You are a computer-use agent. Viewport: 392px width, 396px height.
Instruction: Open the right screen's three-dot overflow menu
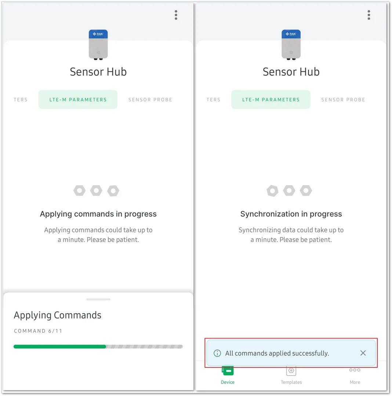pyautogui.click(x=369, y=15)
